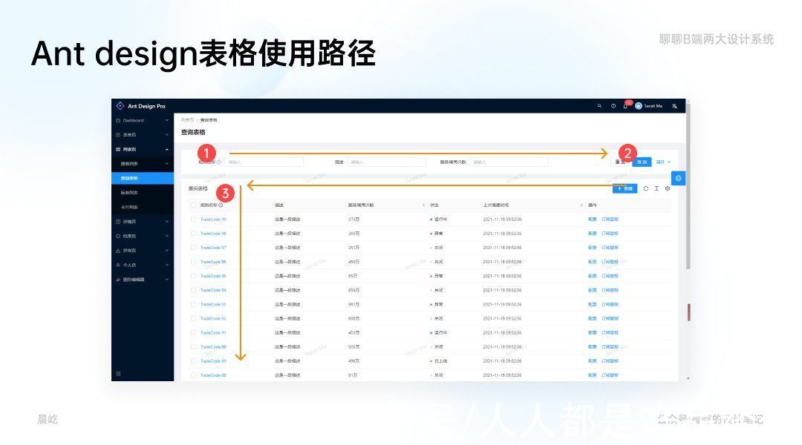
Task: Switch language using the translation icon
Action: [674, 107]
